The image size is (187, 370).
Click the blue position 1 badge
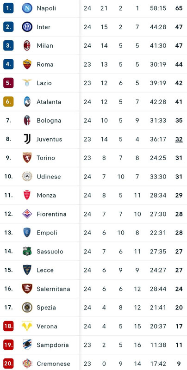point(8,8)
